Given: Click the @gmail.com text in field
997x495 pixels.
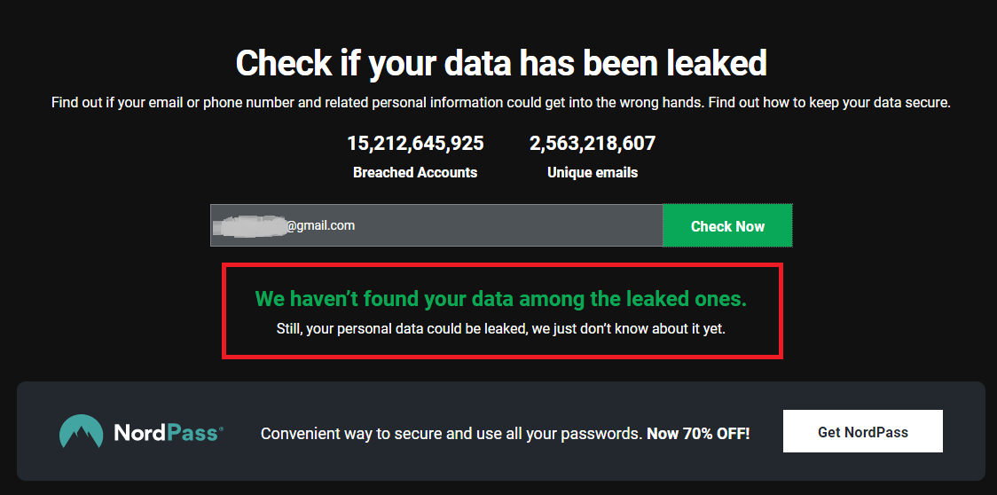Looking at the screenshot, I should [x=320, y=225].
